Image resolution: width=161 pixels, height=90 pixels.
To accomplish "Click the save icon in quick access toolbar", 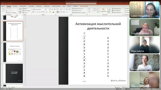I will coord(3,3).
